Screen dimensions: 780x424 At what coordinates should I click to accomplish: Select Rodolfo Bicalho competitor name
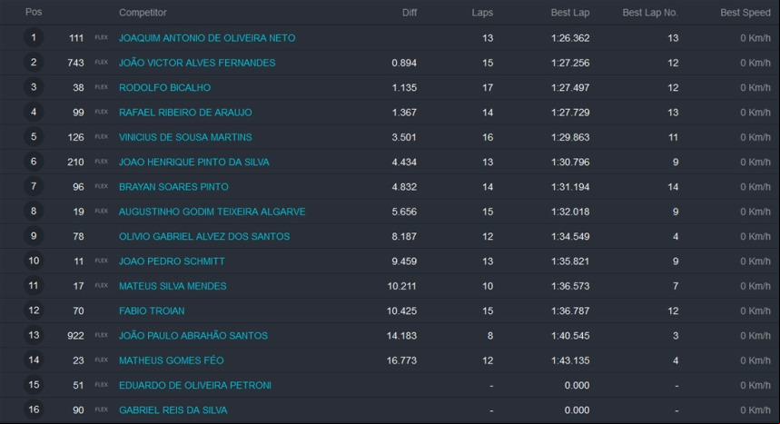click(164, 87)
